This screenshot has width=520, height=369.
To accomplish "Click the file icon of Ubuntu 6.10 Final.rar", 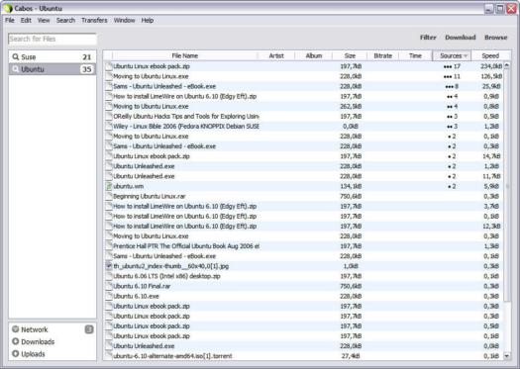I will [x=109, y=286].
